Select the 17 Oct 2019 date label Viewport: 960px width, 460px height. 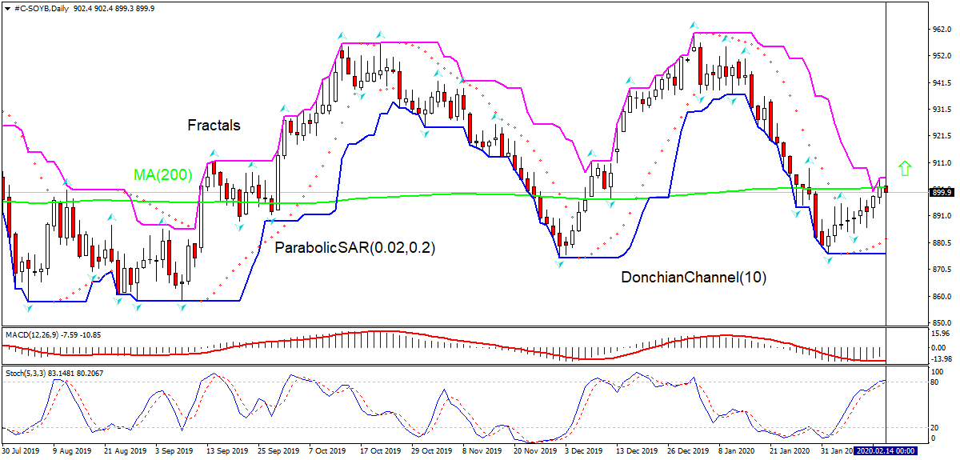376,451
